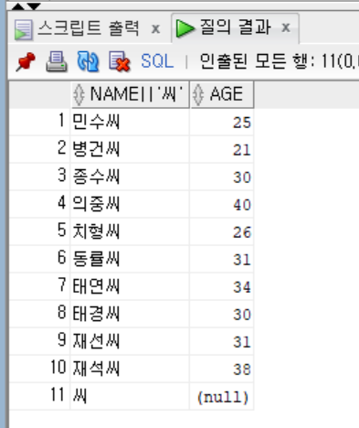
Task: Select row number 1 header
Action: (39, 122)
